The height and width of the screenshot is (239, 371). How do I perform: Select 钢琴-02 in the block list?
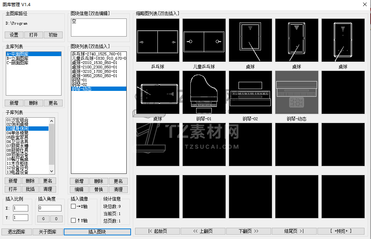pos(99,84)
